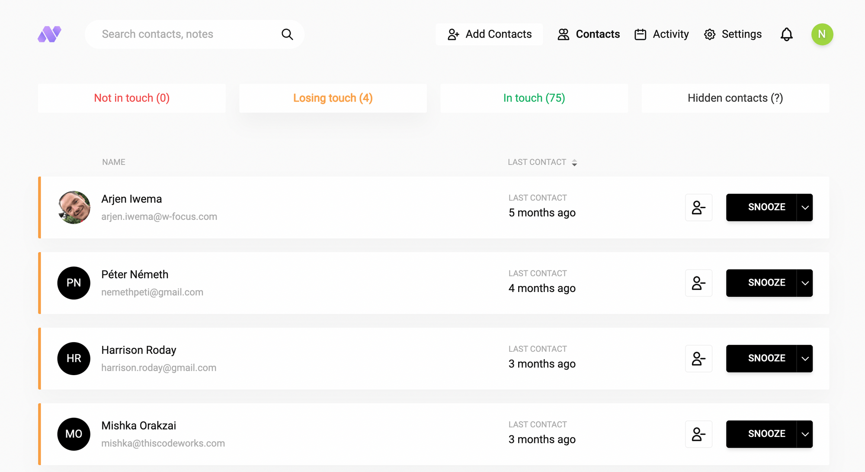Open notifications bell
This screenshot has width=865, height=472.
pos(786,34)
